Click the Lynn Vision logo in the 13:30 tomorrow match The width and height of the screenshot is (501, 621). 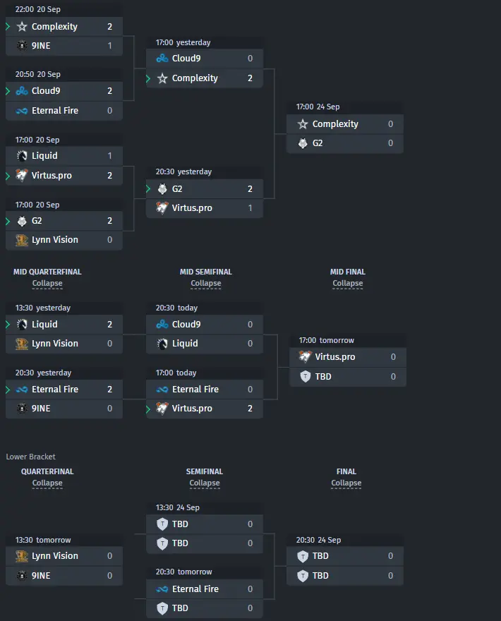[22, 556]
